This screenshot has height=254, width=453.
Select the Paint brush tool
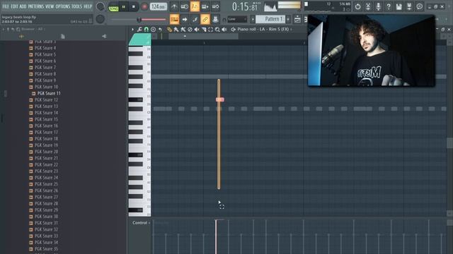click(x=176, y=30)
